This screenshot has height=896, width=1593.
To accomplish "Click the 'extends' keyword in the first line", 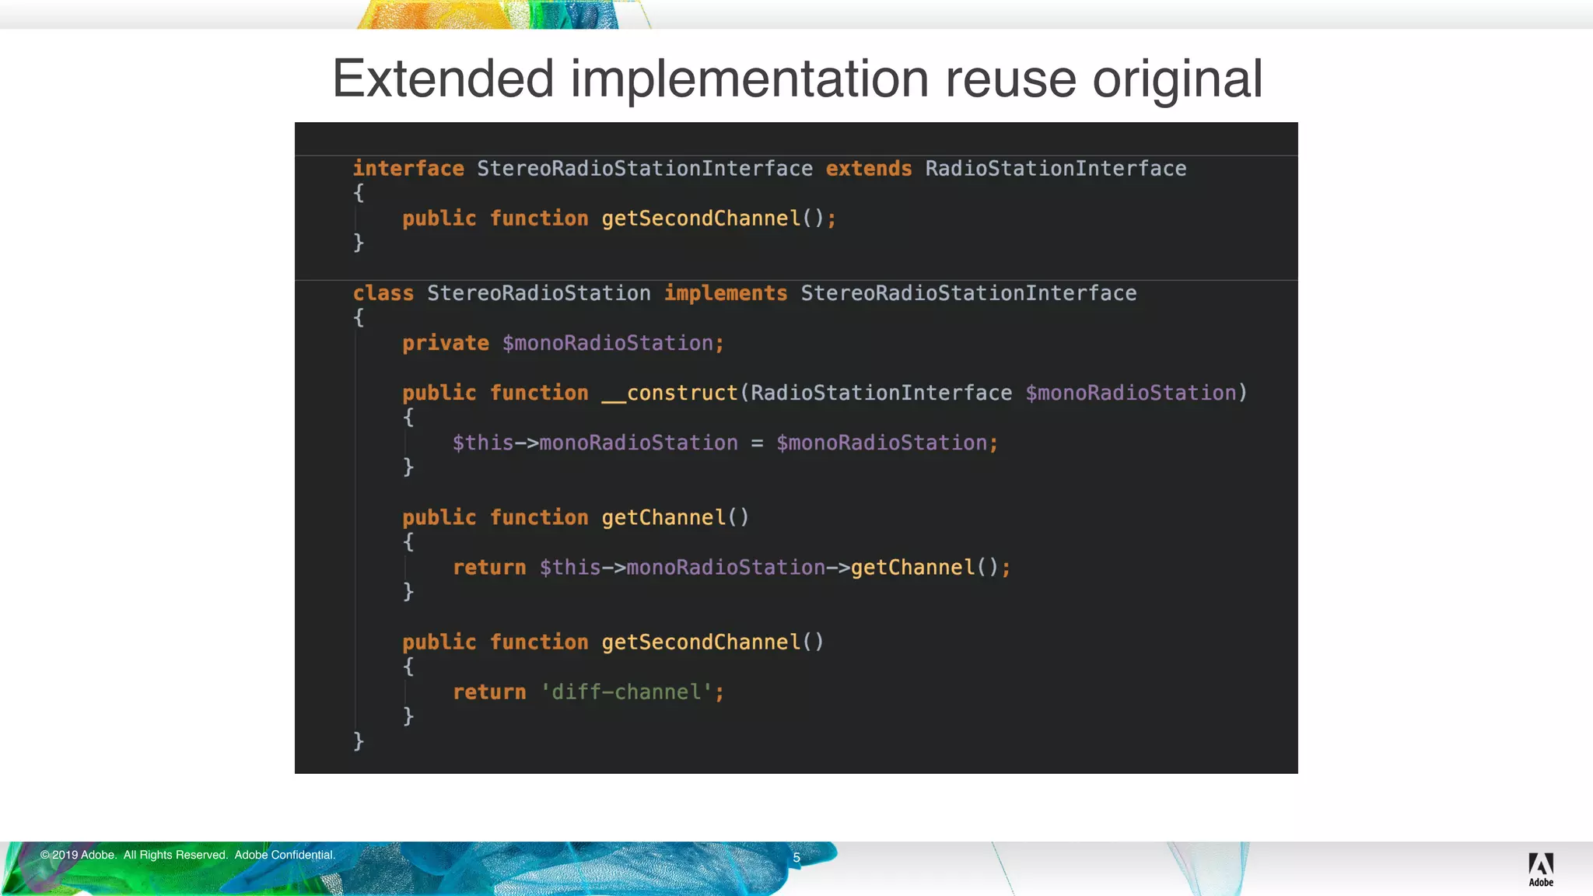I will pos(868,169).
